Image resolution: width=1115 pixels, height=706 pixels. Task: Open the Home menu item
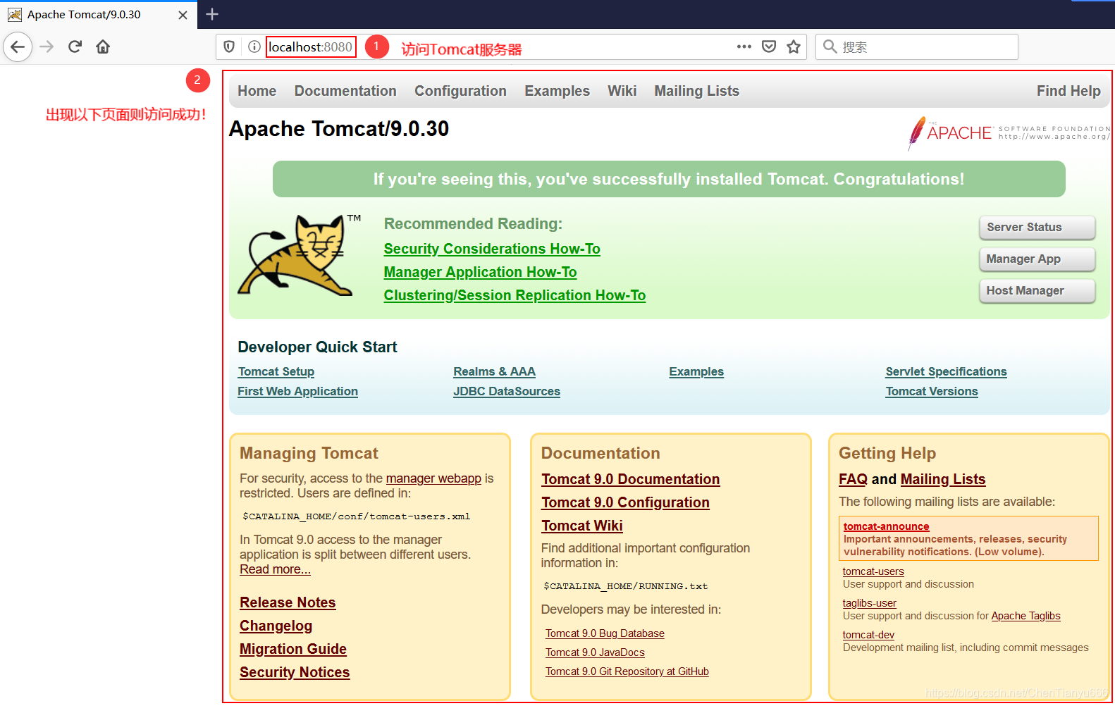(x=257, y=91)
